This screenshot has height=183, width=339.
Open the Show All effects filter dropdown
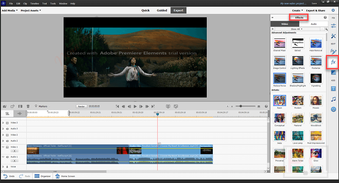click(297, 29)
